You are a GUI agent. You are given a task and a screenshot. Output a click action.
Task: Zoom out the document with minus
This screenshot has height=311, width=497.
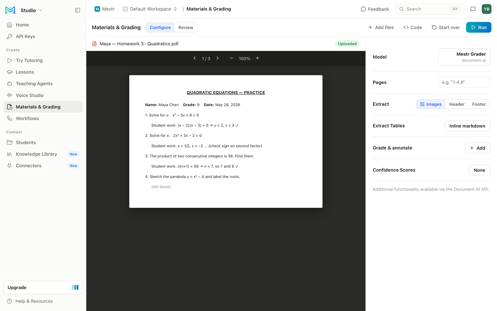[x=231, y=58]
